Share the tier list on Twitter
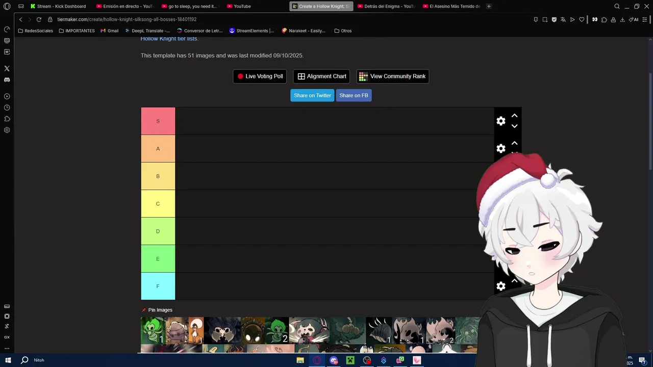The width and height of the screenshot is (653, 367). point(312,95)
